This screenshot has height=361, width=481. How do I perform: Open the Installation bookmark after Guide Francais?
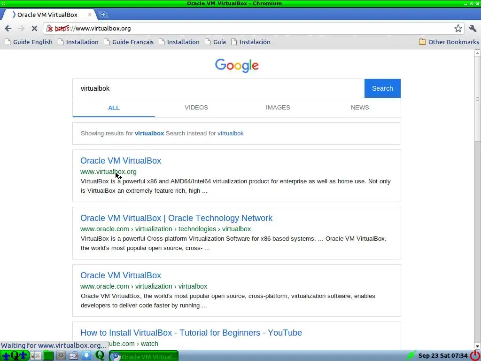point(179,42)
